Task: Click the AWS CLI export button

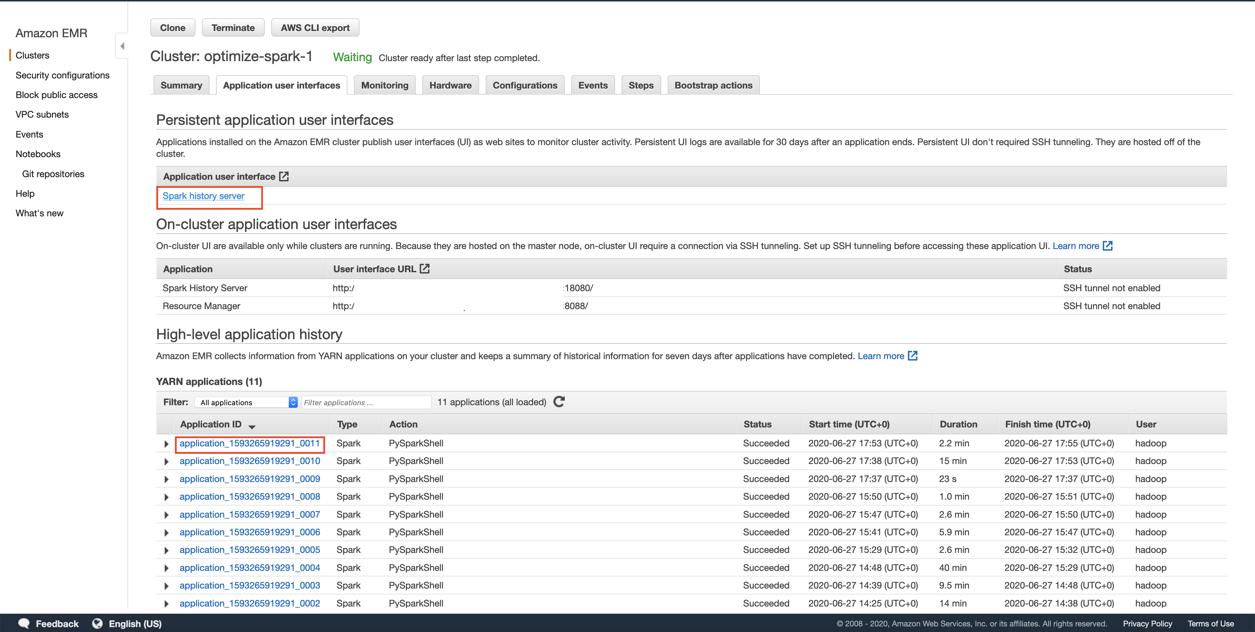Action: click(x=315, y=28)
